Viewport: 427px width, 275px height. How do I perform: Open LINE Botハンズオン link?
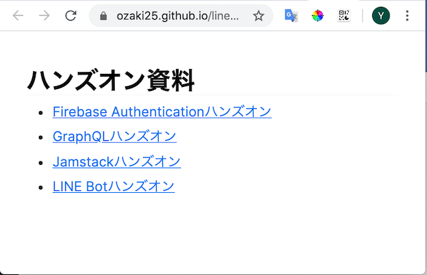(x=114, y=187)
